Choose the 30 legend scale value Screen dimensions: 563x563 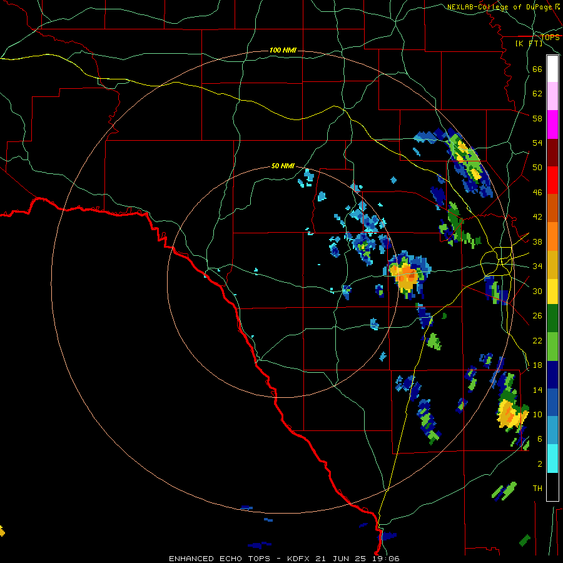537,291
